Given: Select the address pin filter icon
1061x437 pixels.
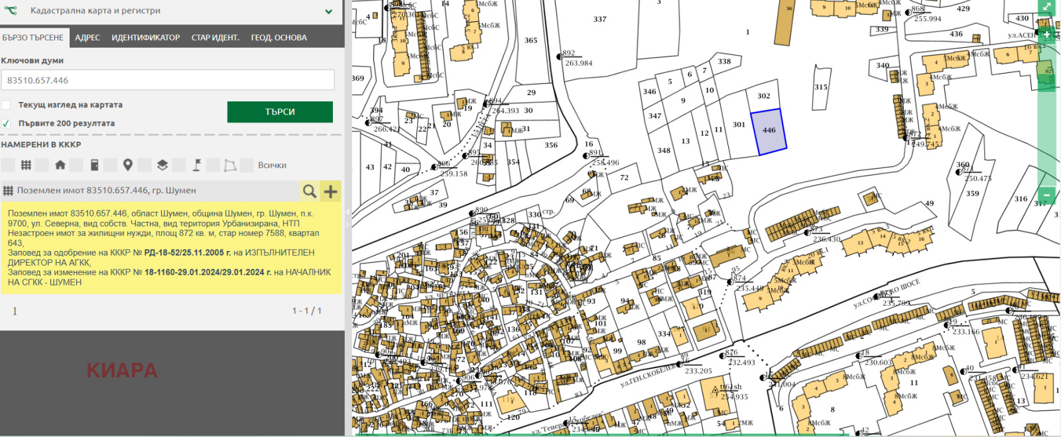Looking at the screenshot, I should [x=128, y=165].
